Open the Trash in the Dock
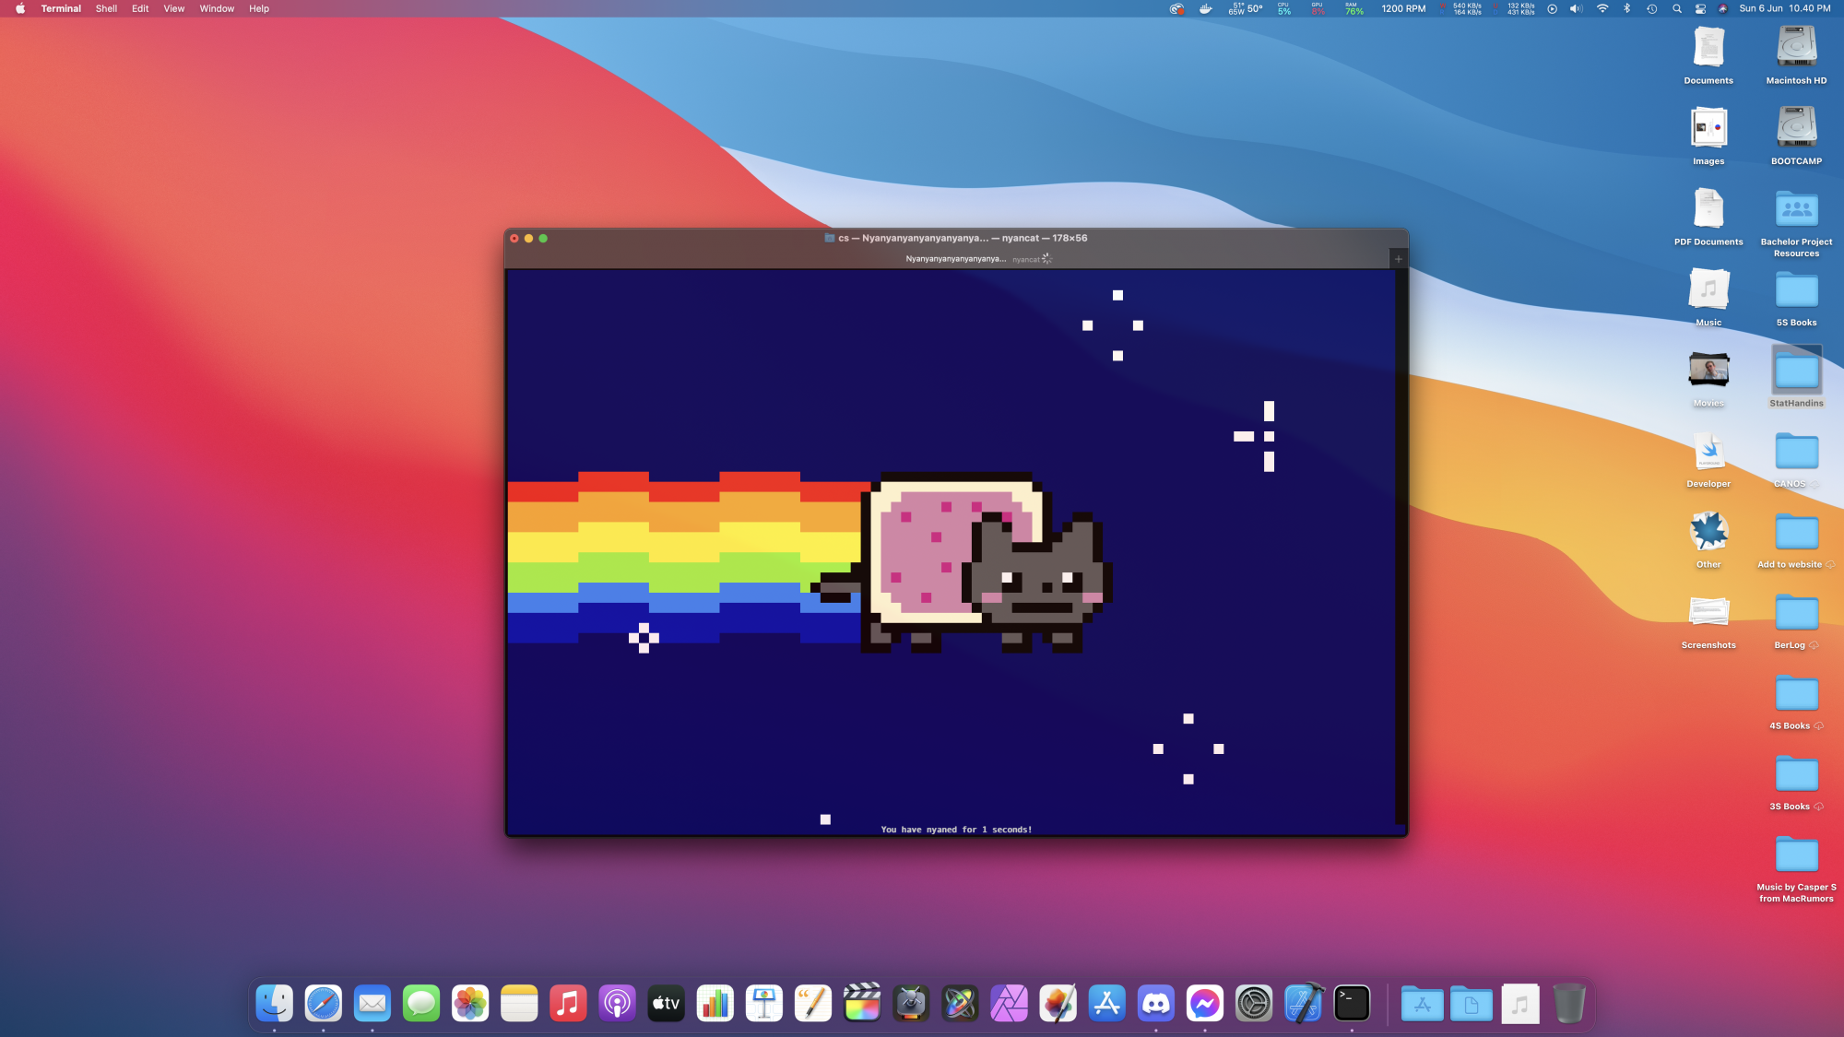 tap(1569, 1003)
